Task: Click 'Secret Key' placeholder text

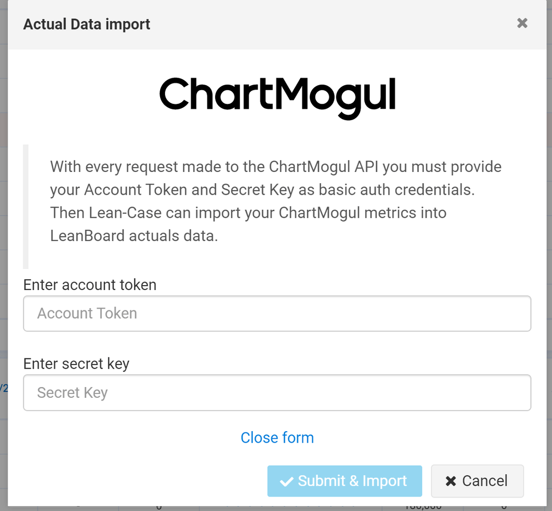Action: pos(72,392)
